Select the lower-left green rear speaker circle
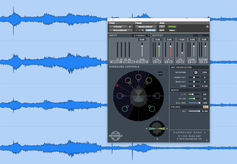Screen dimensions: 237x164 [125, 109]
